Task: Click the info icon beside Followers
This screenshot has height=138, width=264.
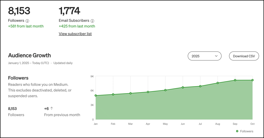Action: [27, 21]
